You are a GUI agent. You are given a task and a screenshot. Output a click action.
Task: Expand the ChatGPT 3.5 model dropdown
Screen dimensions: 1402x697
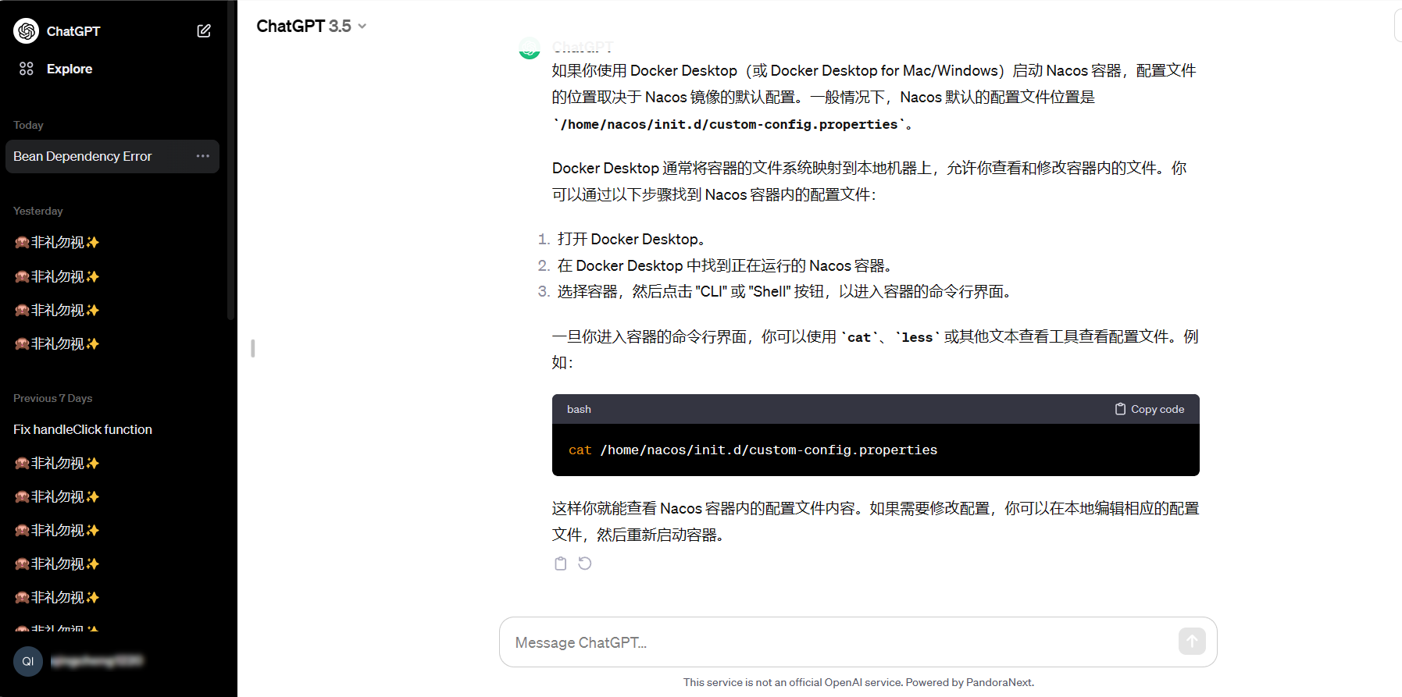point(312,27)
